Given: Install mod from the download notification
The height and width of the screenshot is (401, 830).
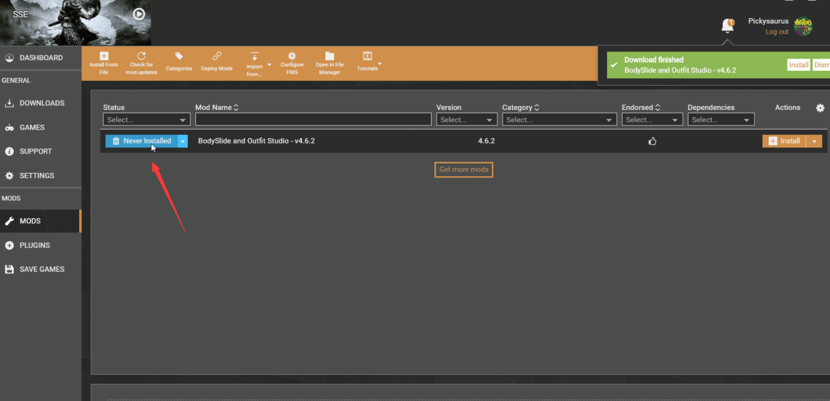Looking at the screenshot, I should (798, 65).
